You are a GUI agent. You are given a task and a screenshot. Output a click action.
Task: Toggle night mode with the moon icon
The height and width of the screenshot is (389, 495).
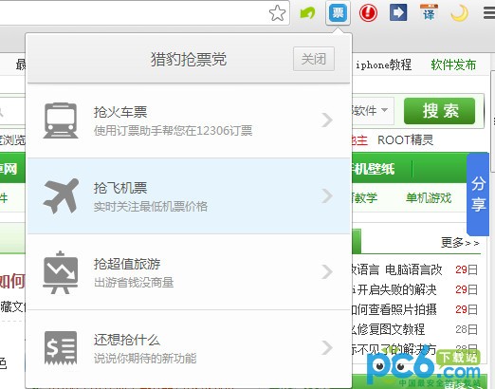pos(459,13)
